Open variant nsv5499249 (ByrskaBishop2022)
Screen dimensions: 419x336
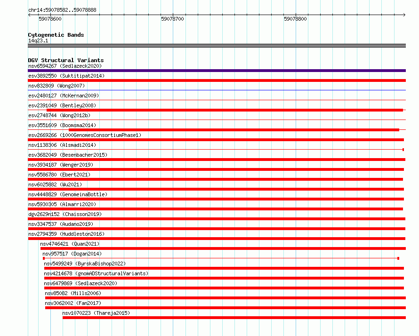85,264
